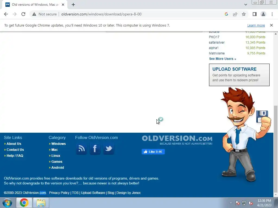Screen dimensions: 278x208
Task: Select the Old versions of Windows tab
Action: [34, 5]
